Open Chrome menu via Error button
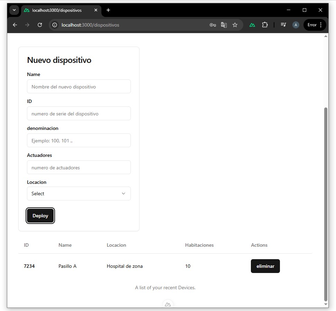Screen dimensions: 336x311 [x=315, y=25]
